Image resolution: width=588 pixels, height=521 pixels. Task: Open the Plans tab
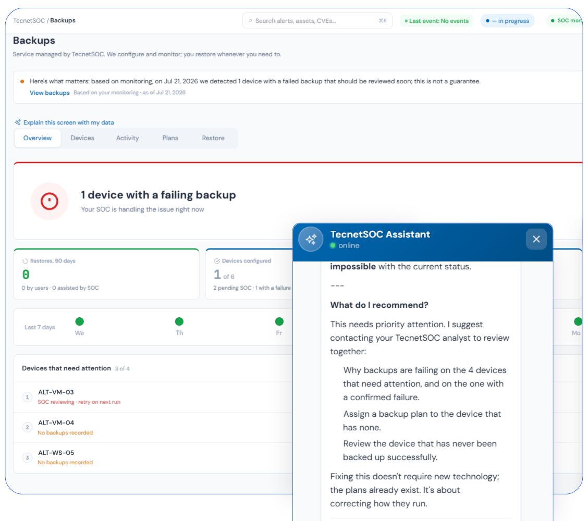(170, 138)
